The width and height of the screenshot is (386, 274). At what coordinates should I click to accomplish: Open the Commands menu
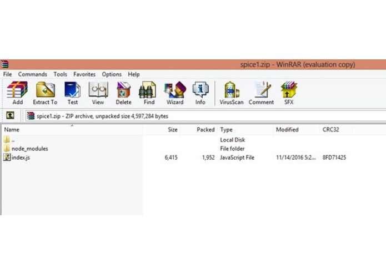pyautogui.click(x=33, y=74)
